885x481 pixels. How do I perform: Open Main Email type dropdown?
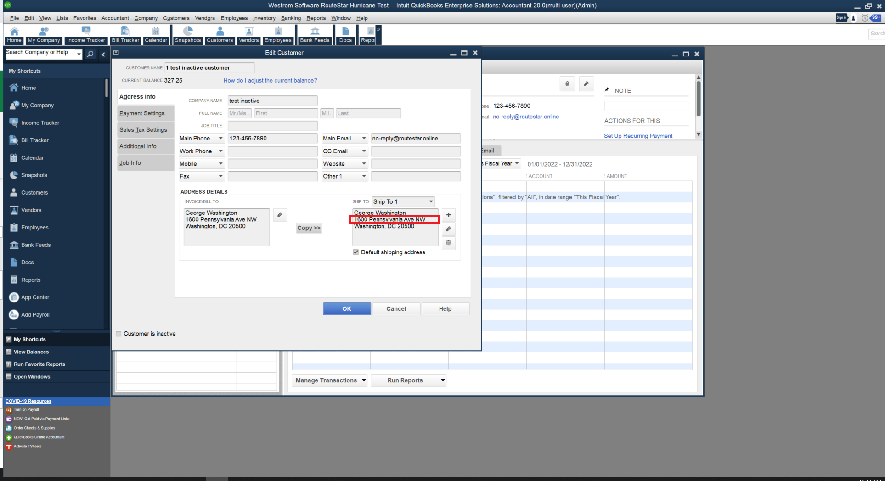pyautogui.click(x=364, y=139)
